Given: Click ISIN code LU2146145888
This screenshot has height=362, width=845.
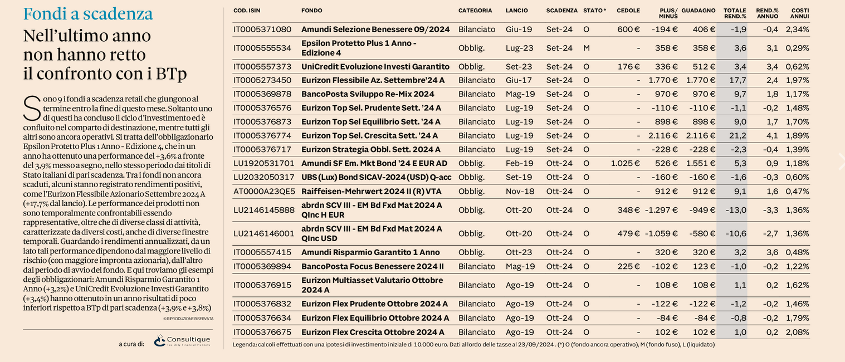Looking at the screenshot, I should pyautogui.click(x=264, y=210).
